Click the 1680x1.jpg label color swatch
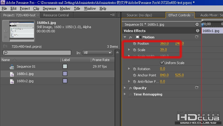The width and height of the screenshot is (223, 126). coord(65,74)
